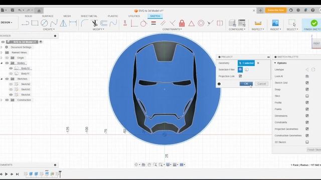Open the DESIGN workspace dropdown
This screenshot has width=321, height=180.
[x=7, y=22]
